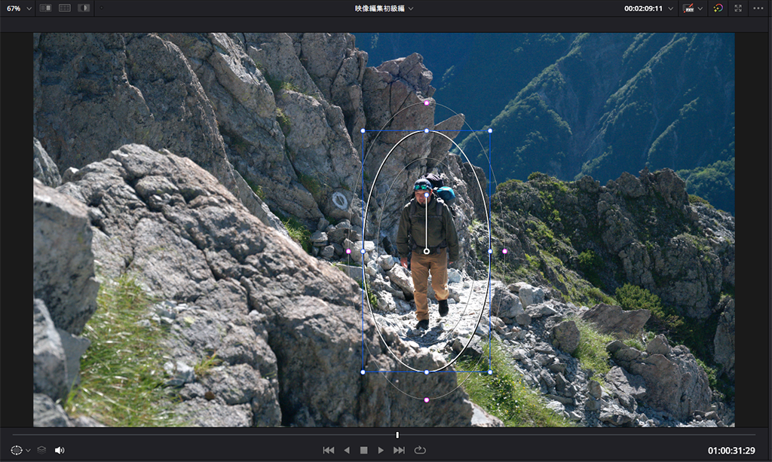Viewport: 772px width, 462px height.
Task: Click the top-center blue handle of the window box
Action: [427, 131]
